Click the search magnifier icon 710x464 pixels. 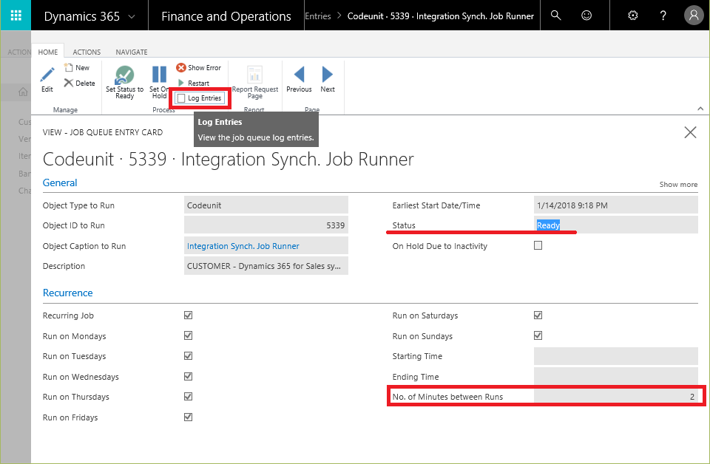point(555,16)
